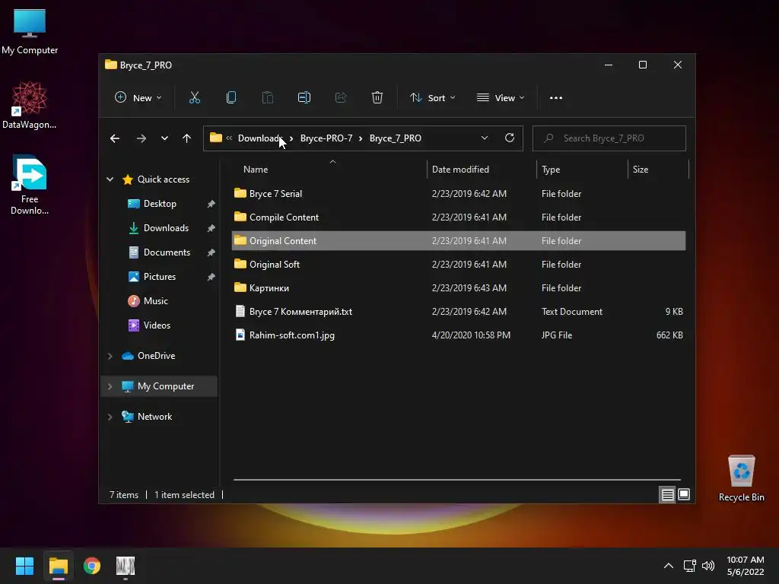The width and height of the screenshot is (779, 584).
Task: Select Documents in Quick access
Action: [167, 252]
